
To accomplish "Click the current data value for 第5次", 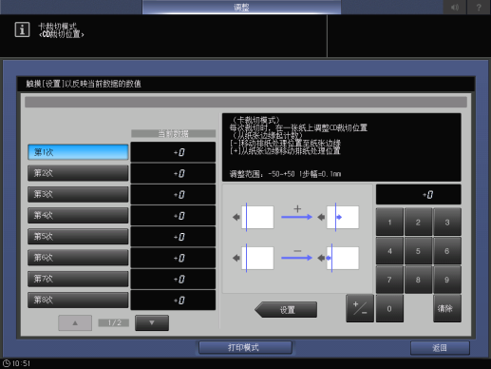I will click(173, 237).
